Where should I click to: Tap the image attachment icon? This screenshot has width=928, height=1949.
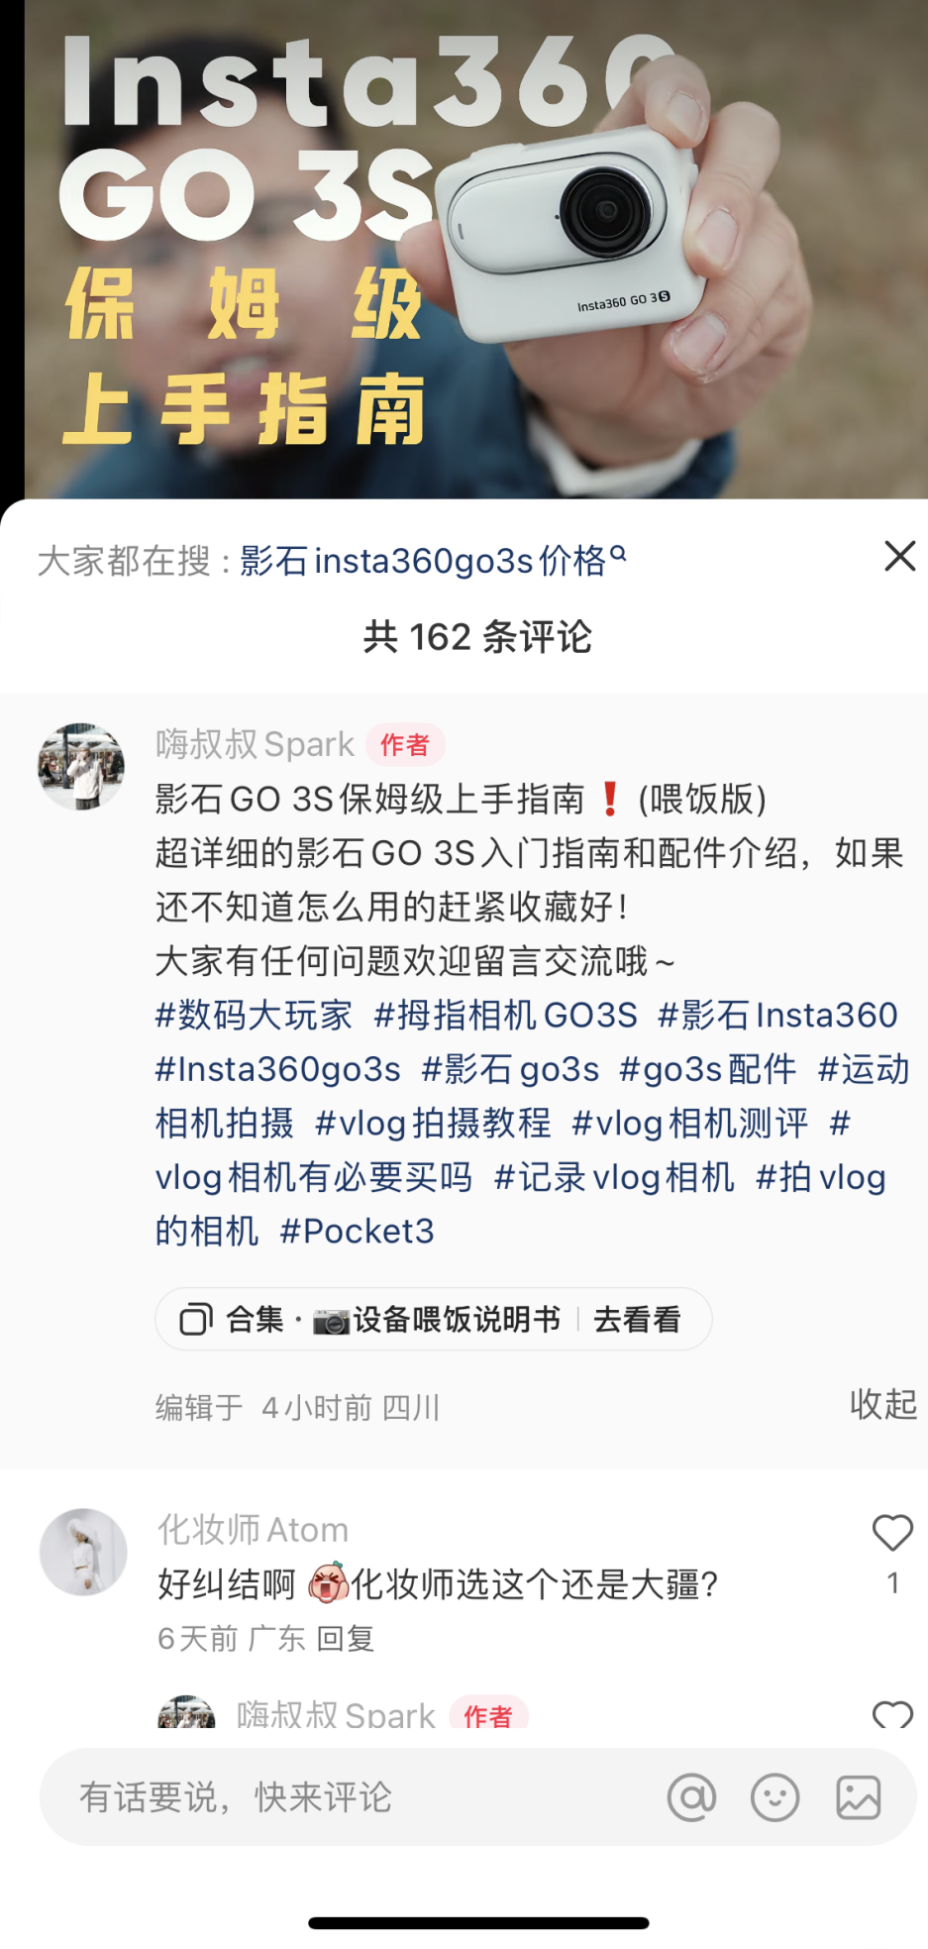(858, 1796)
